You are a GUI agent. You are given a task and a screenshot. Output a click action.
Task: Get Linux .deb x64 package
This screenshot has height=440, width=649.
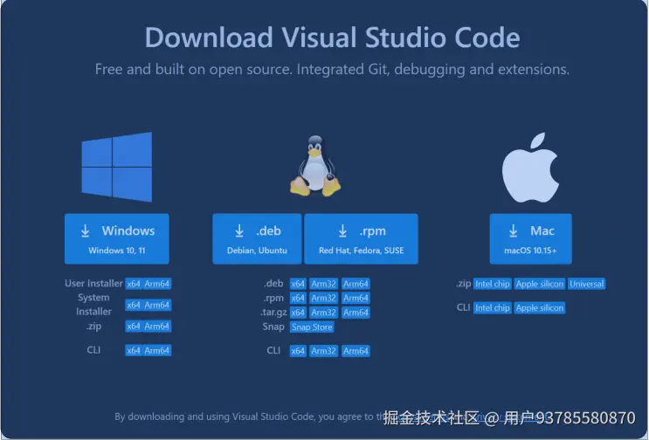coord(298,284)
